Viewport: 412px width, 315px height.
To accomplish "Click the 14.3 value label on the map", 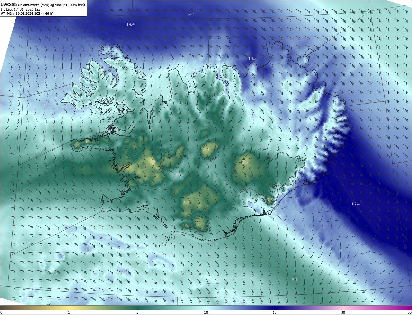I will point(252,58).
